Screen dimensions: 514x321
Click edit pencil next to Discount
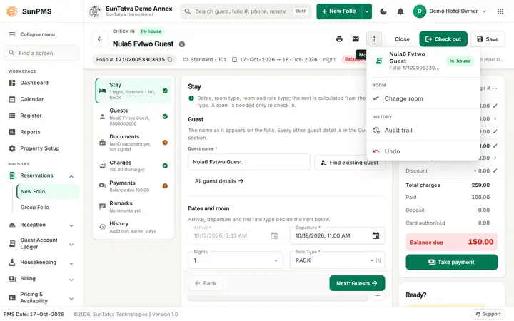click(495, 170)
